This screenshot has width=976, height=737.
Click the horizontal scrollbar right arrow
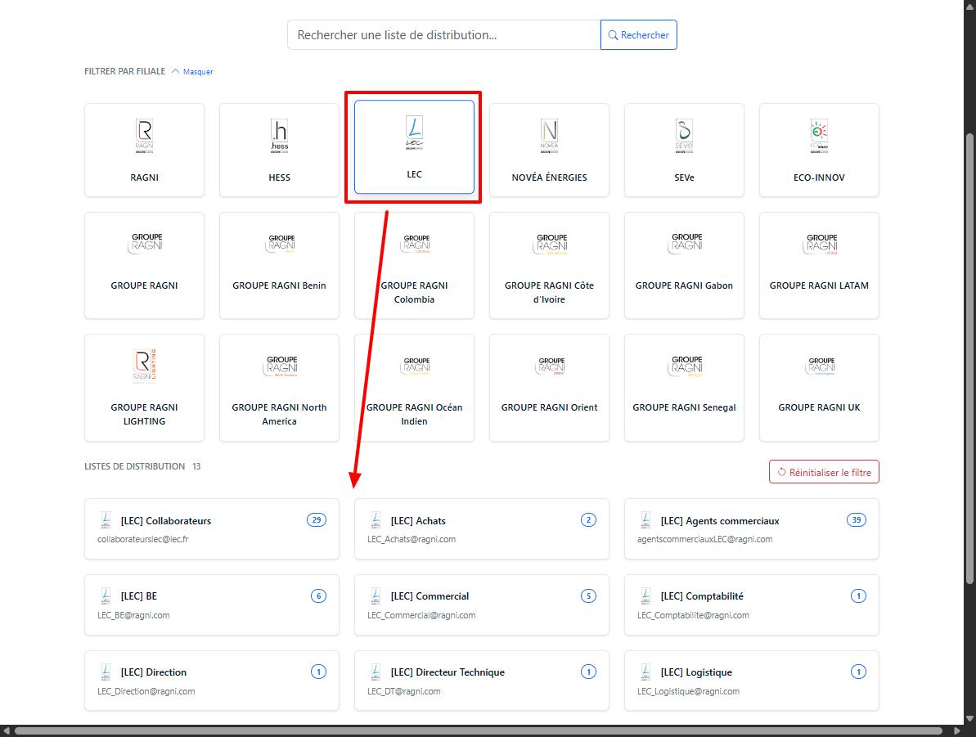click(957, 730)
